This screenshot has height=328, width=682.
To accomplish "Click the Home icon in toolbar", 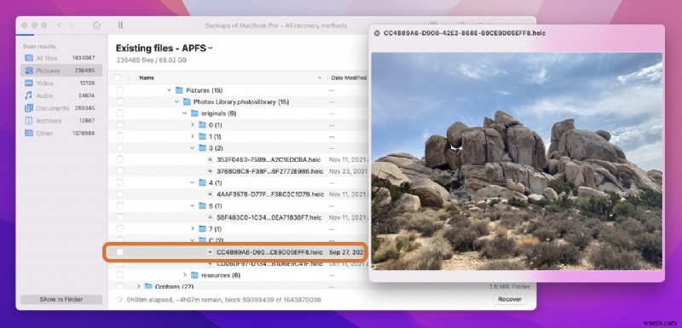I will point(96,26).
